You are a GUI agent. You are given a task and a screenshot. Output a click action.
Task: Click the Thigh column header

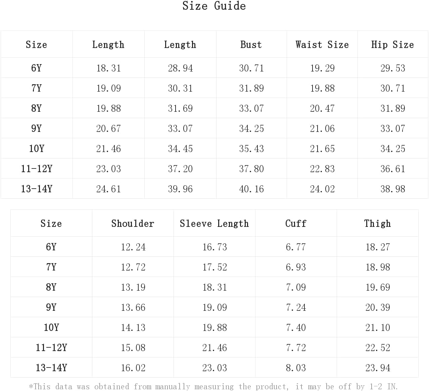tap(378, 224)
